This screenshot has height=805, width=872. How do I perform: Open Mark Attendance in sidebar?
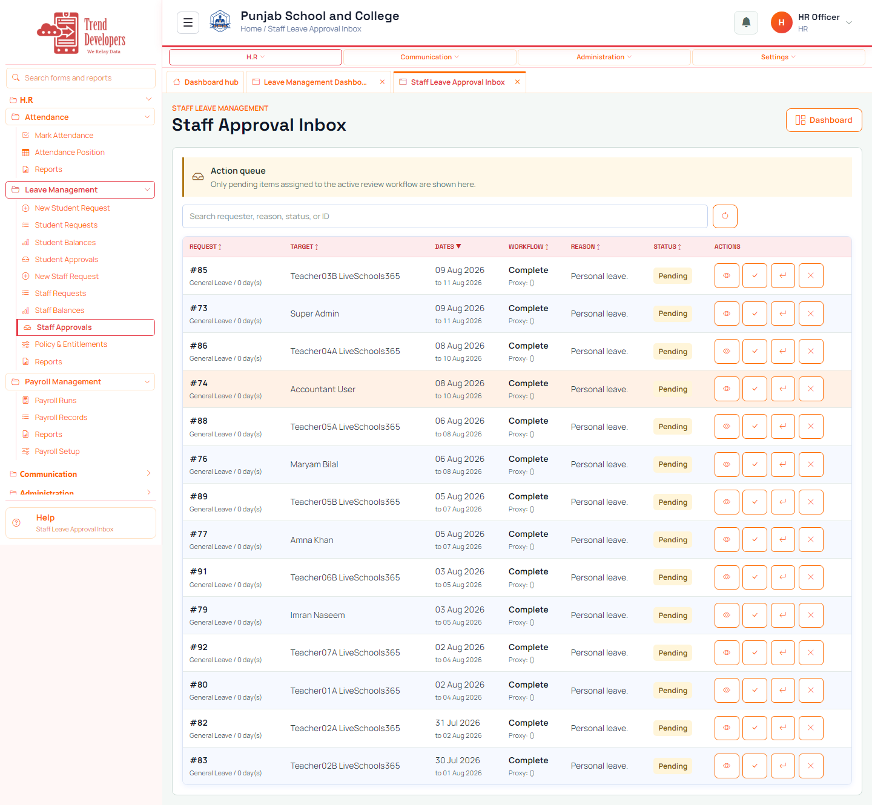[x=64, y=135]
